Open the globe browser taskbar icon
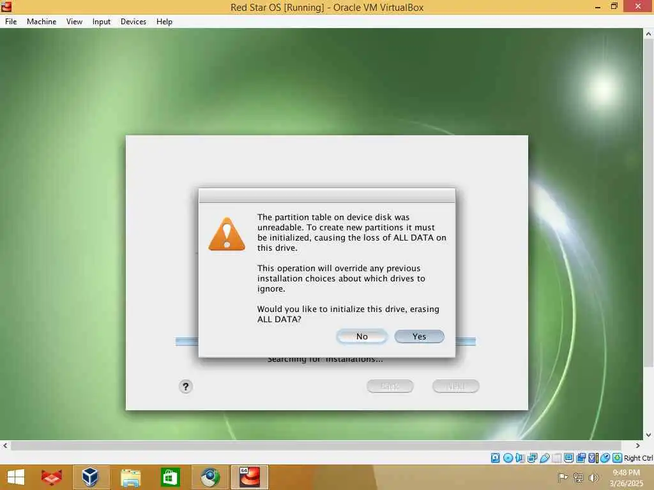654x490 pixels. (x=209, y=477)
